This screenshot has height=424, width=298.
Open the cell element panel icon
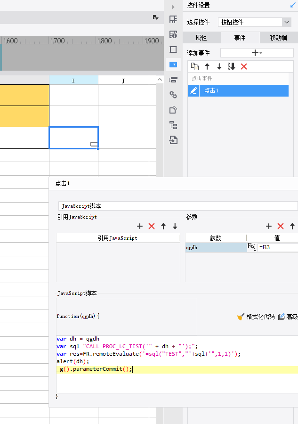pos(173,19)
